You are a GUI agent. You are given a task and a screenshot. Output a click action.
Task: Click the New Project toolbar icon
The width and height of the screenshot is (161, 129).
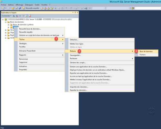point(4,8)
